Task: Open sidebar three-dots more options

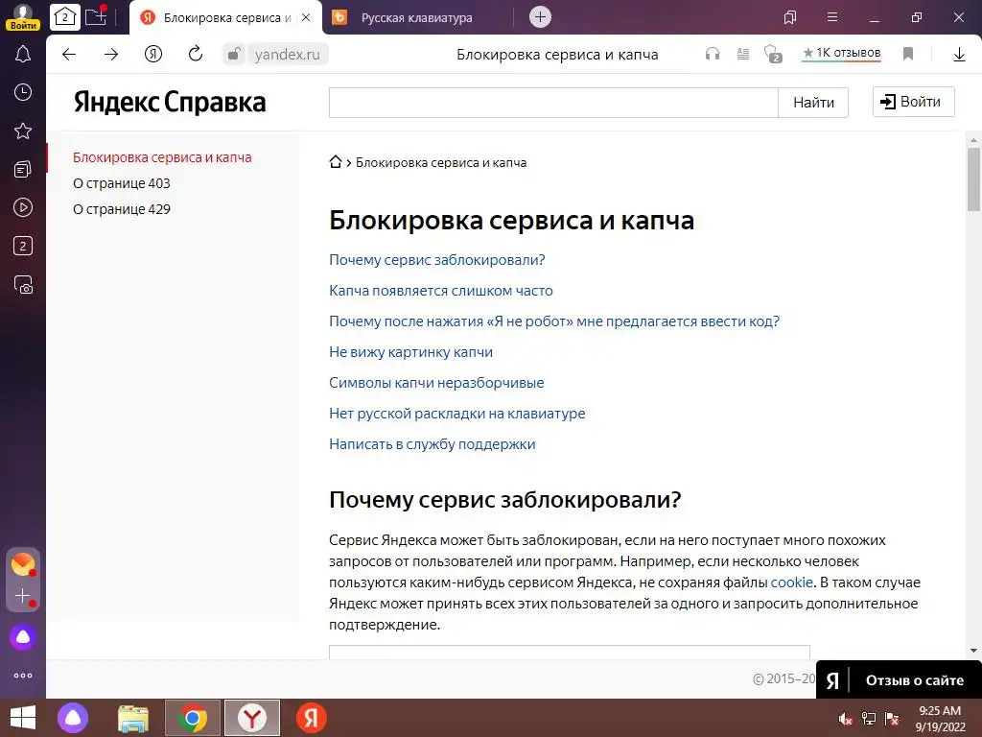Action: click(x=23, y=676)
